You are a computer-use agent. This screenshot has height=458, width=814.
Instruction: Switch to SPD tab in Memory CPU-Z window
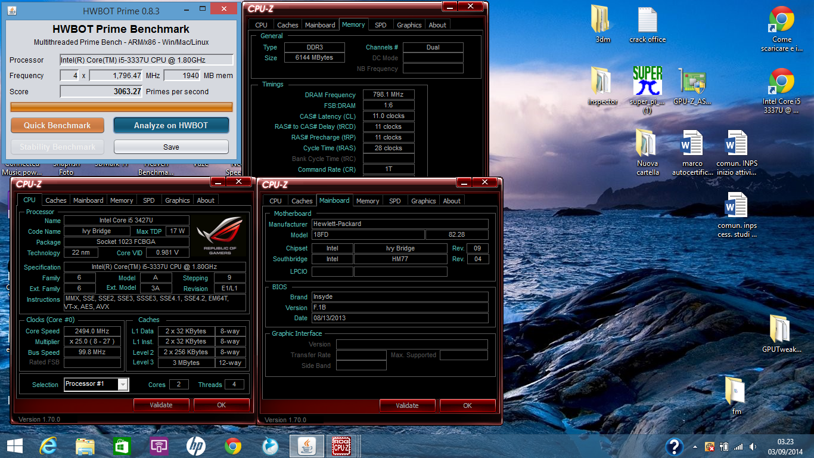pyautogui.click(x=381, y=25)
